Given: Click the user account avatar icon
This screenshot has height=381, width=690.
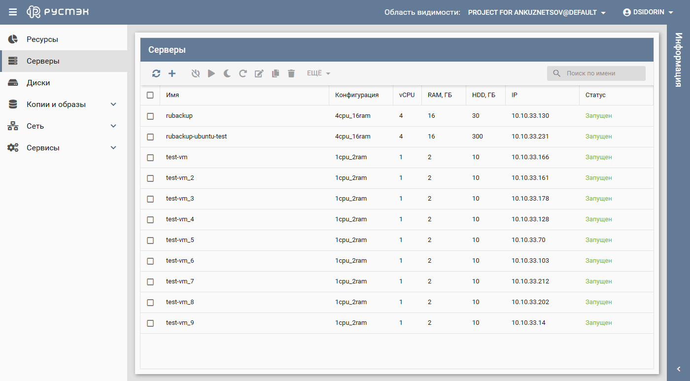Looking at the screenshot, I should point(627,12).
